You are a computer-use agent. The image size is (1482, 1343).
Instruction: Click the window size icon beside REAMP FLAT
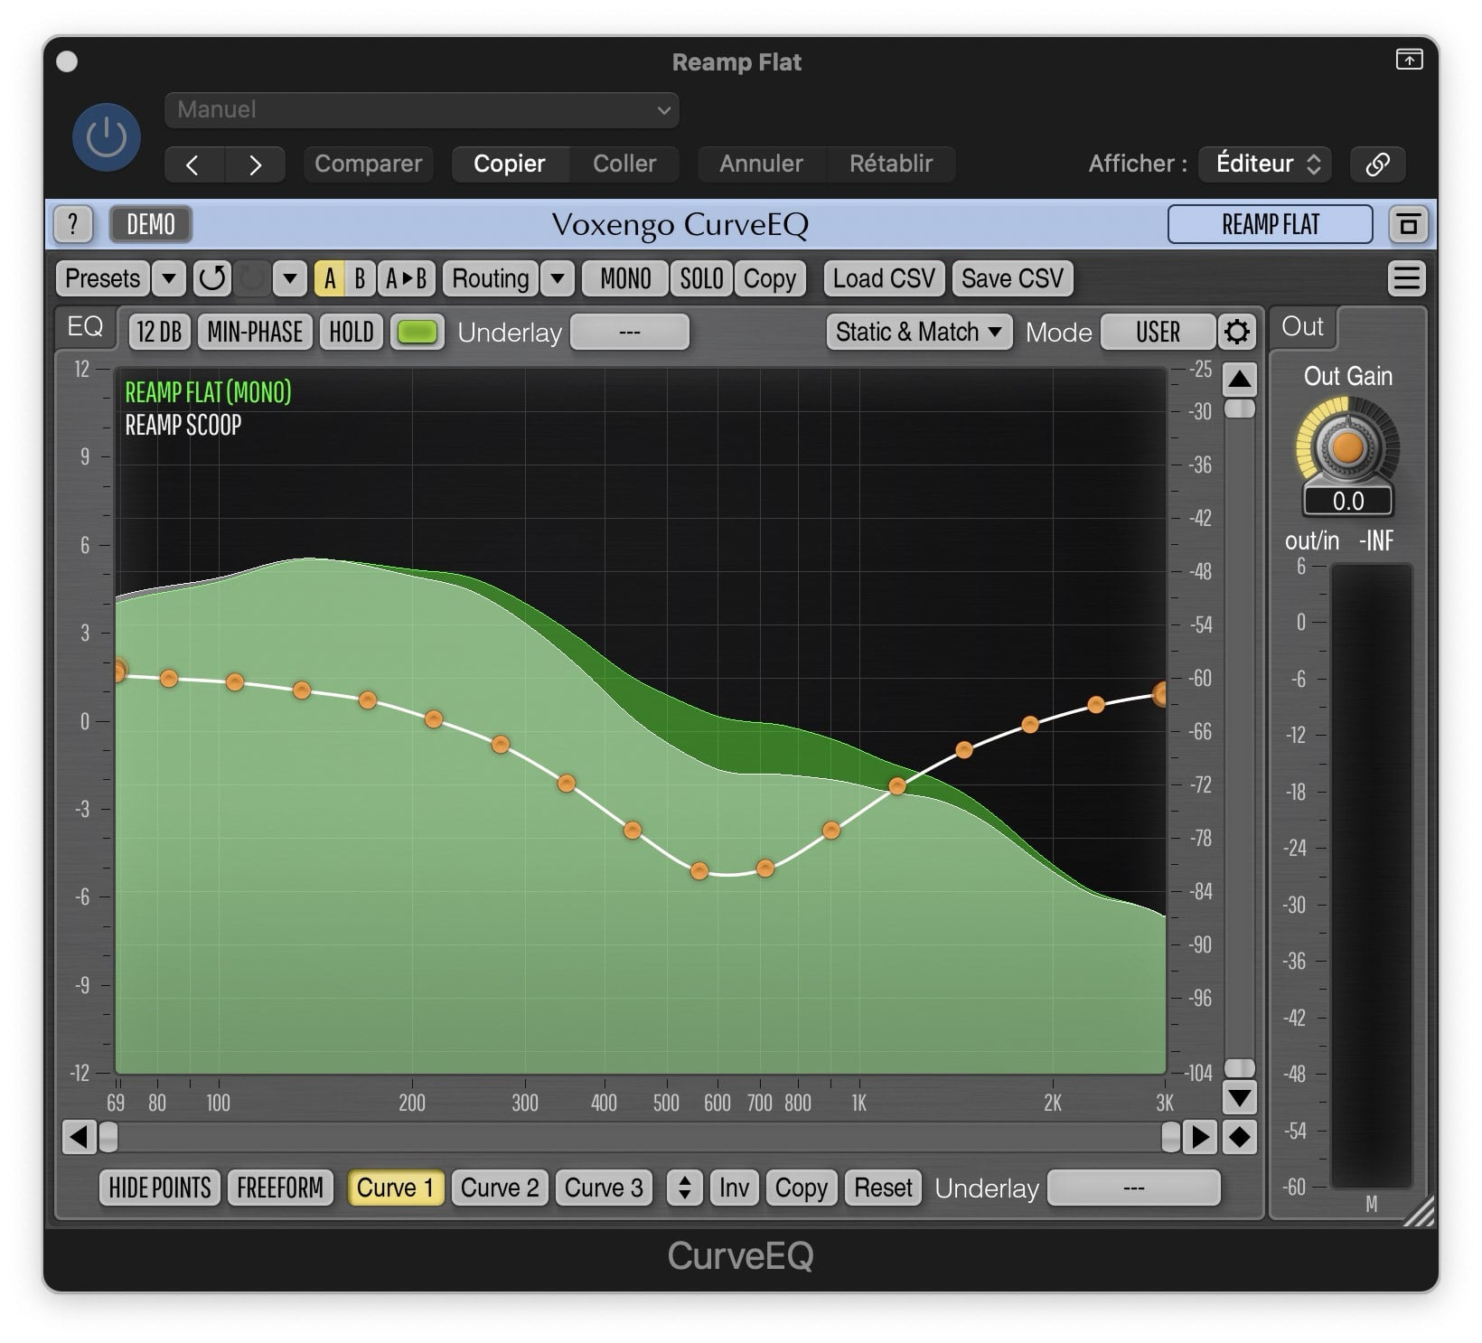click(x=1408, y=224)
